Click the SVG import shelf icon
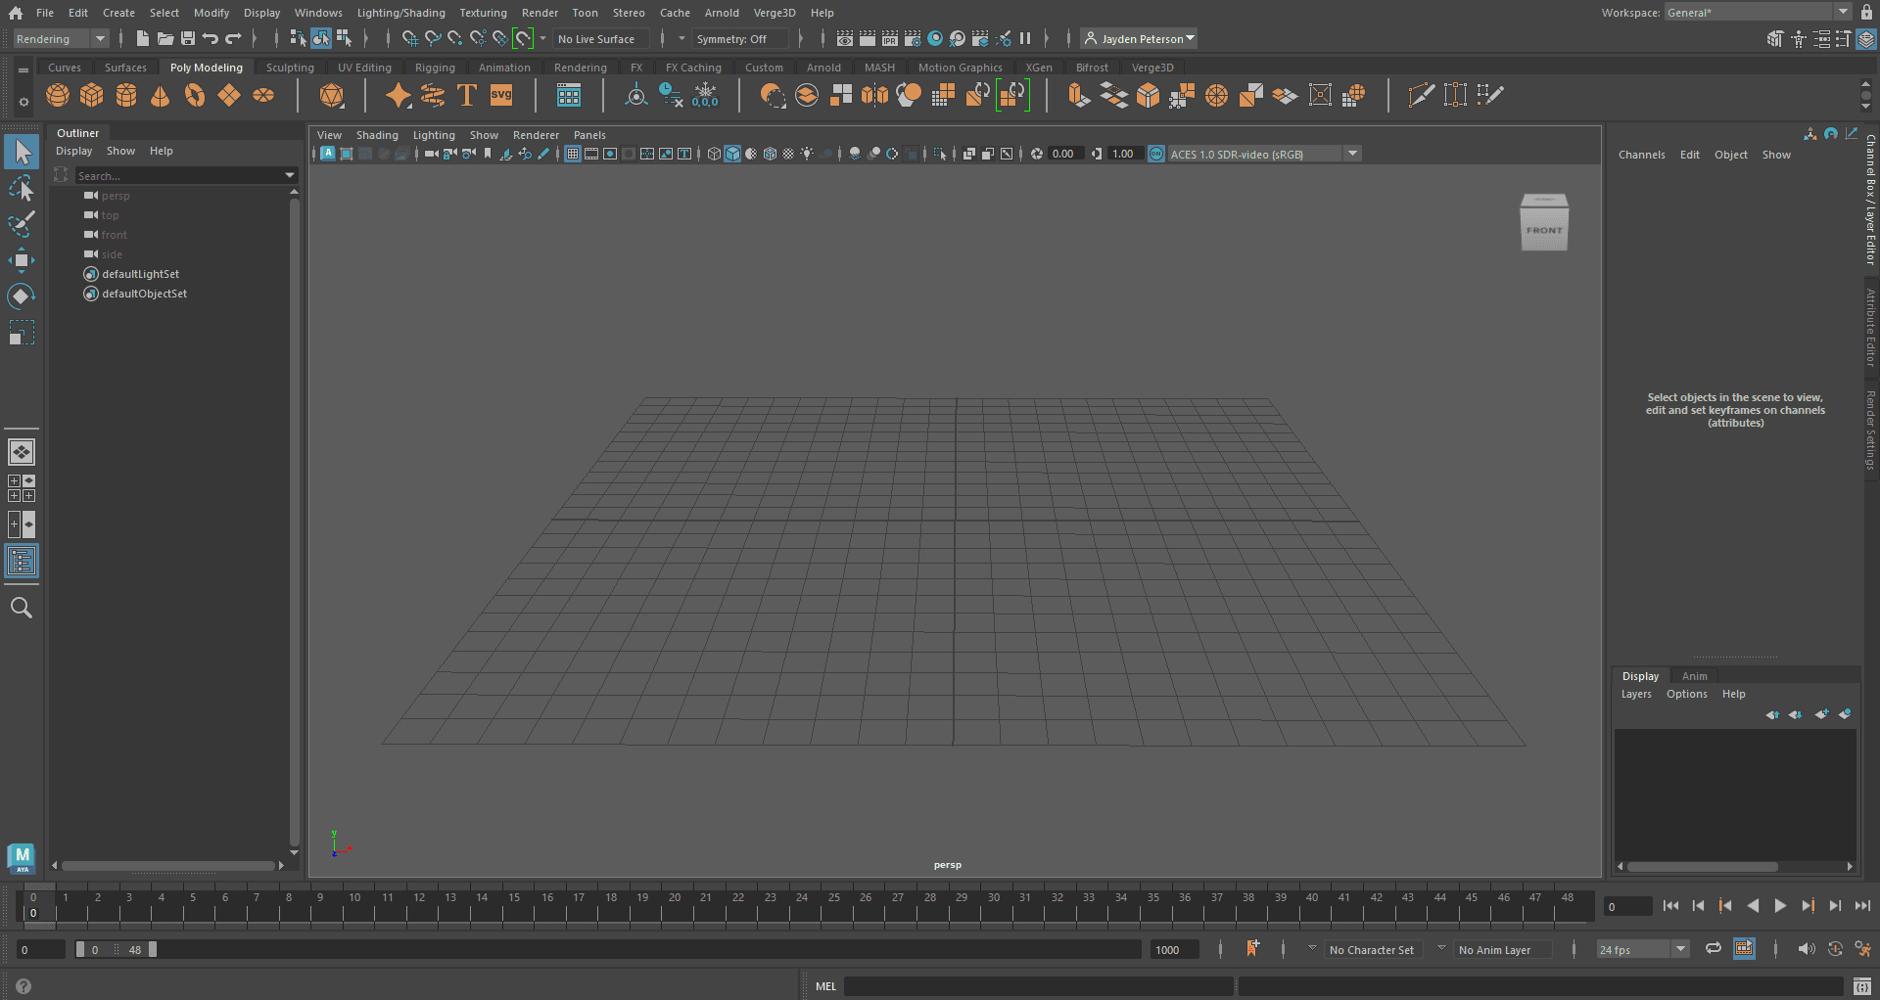 (x=501, y=95)
